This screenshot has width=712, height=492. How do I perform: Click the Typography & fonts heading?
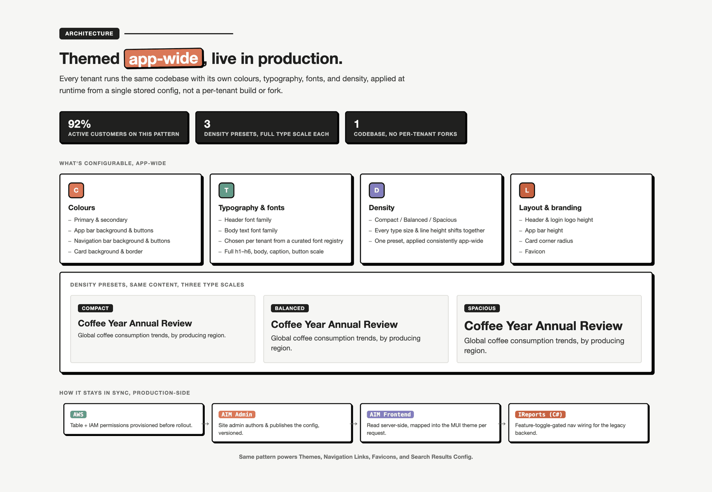click(251, 208)
